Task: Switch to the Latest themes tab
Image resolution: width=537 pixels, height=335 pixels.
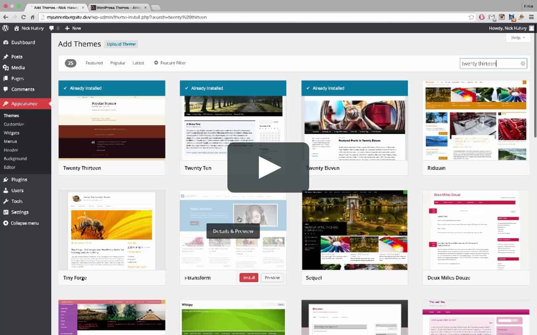Action: click(x=138, y=63)
